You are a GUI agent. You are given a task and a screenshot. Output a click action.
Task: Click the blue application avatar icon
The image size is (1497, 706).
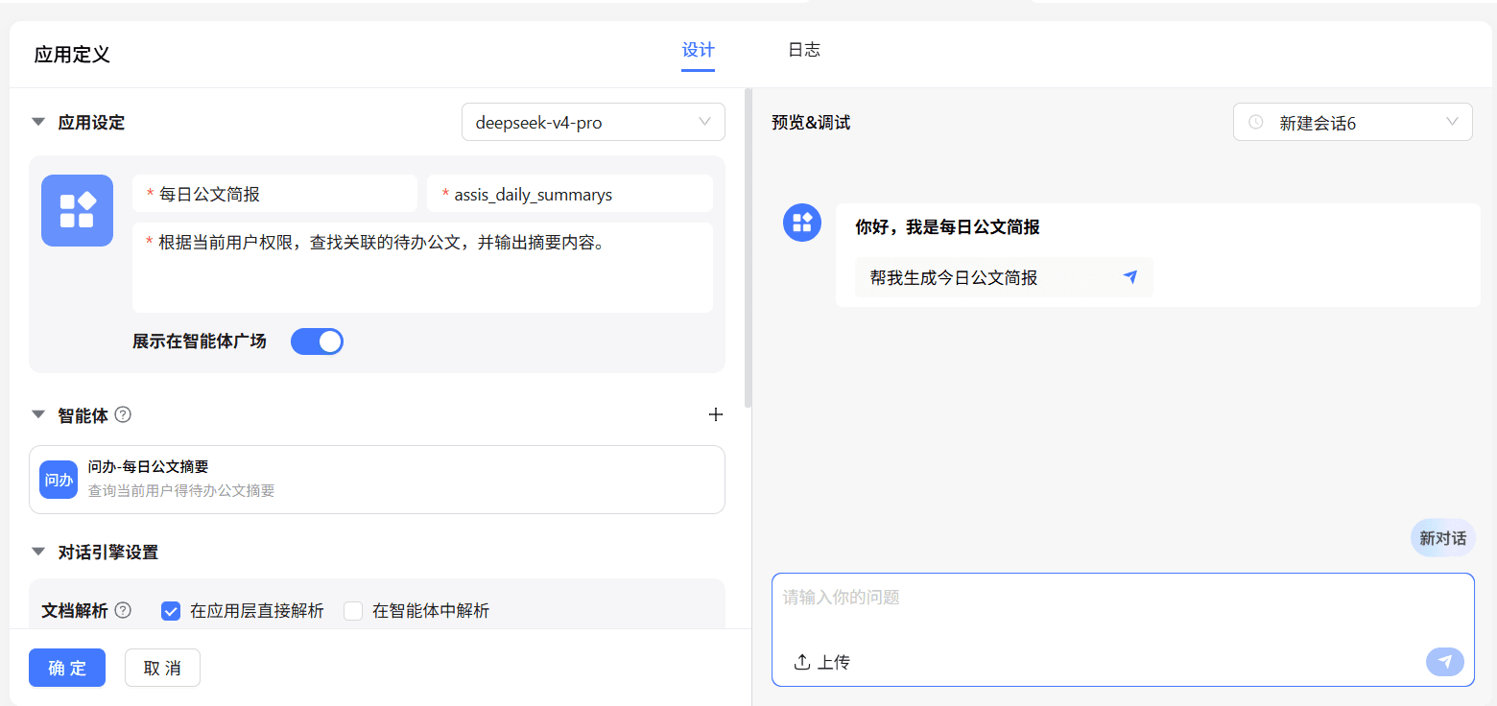point(77,210)
